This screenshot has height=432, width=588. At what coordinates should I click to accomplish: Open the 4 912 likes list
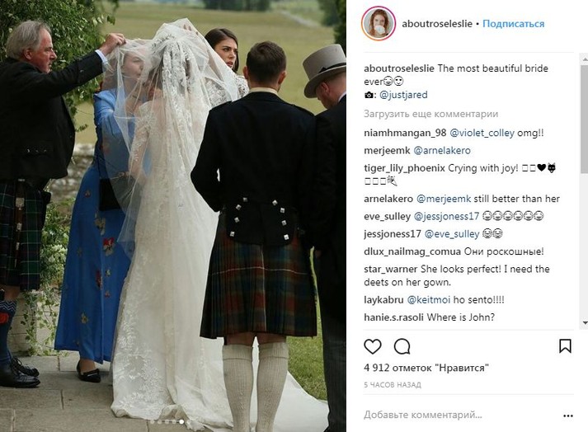[426, 368]
